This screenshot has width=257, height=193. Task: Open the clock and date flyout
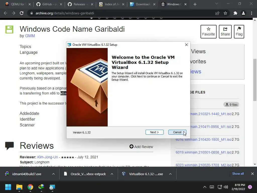point(238,187)
